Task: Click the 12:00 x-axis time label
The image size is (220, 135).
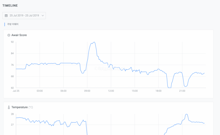Action: point(111,91)
